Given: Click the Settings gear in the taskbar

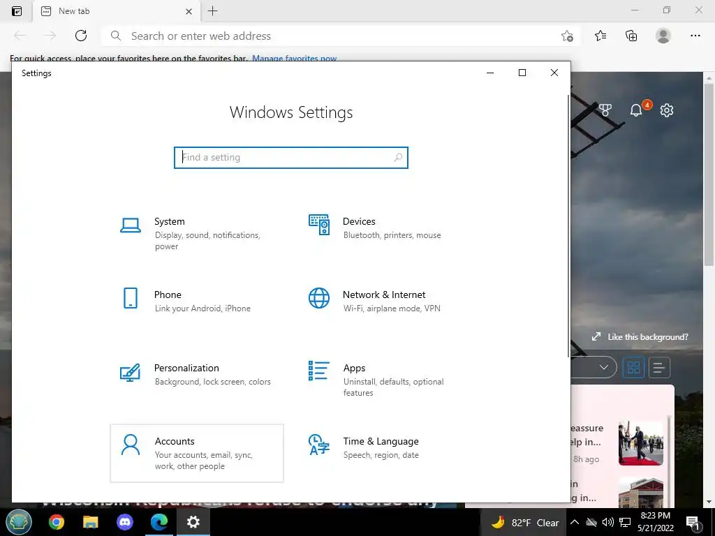Looking at the screenshot, I should click(193, 522).
